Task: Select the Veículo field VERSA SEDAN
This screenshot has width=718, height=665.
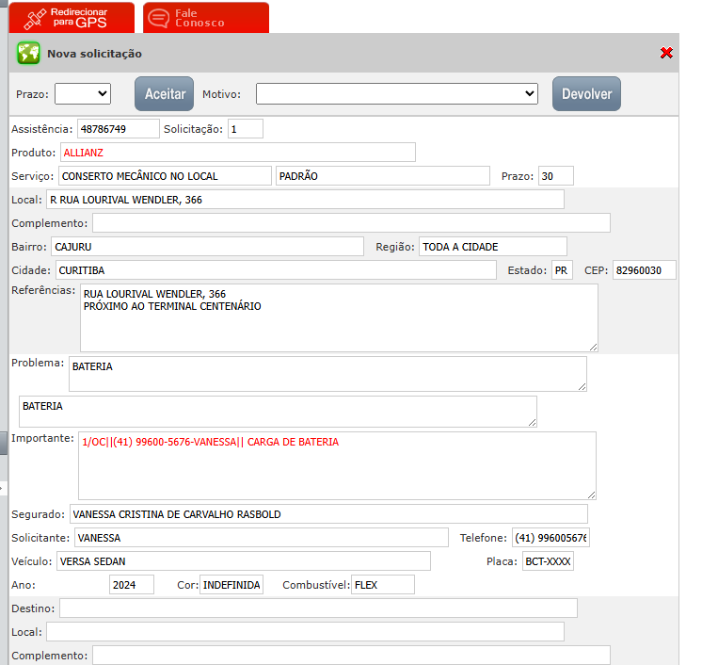Action: (x=243, y=561)
